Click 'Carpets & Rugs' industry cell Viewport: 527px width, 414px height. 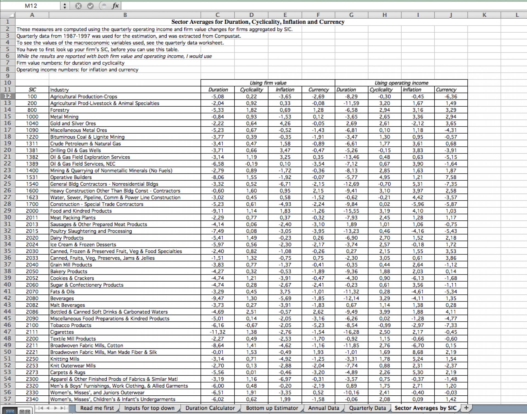pyautogui.click(x=125, y=372)
